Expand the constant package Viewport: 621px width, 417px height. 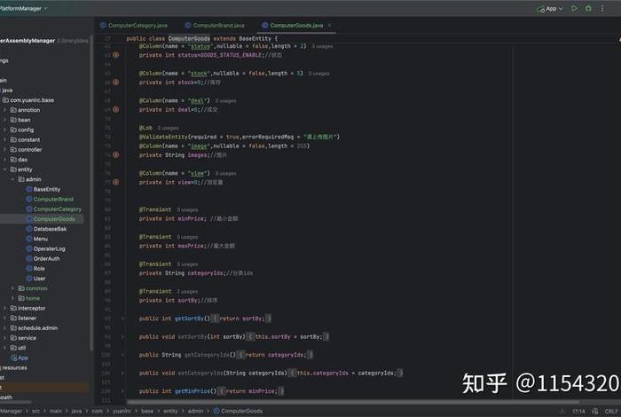coord(4,140)
